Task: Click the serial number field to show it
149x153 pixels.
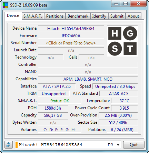Action: [71, 43]
